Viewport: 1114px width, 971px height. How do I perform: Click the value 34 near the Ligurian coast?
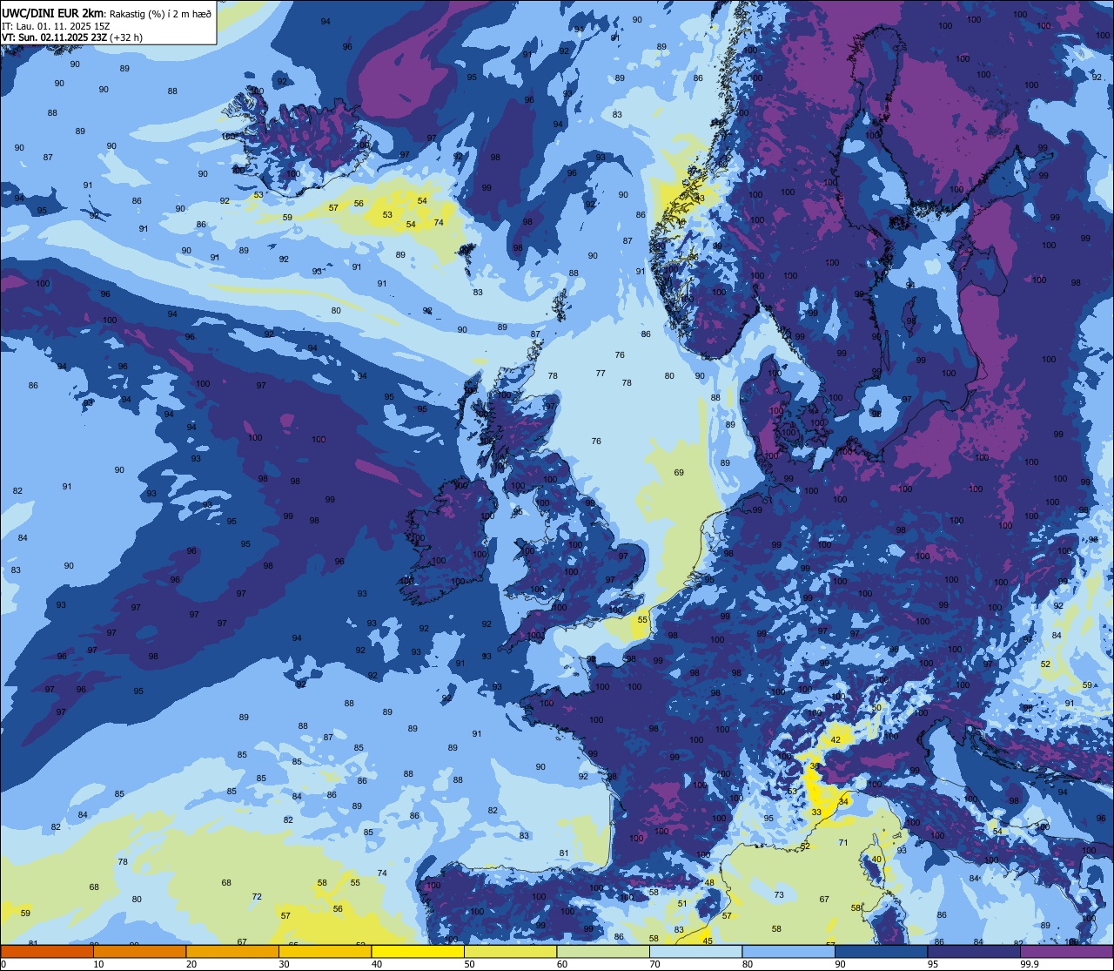[x=843, y=801]
